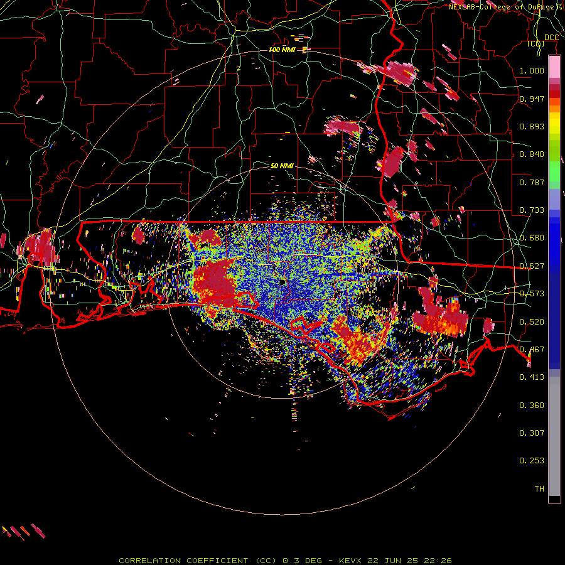Click the 0.893 scale value
The image size is (565, 565).
tap(532, 126)
